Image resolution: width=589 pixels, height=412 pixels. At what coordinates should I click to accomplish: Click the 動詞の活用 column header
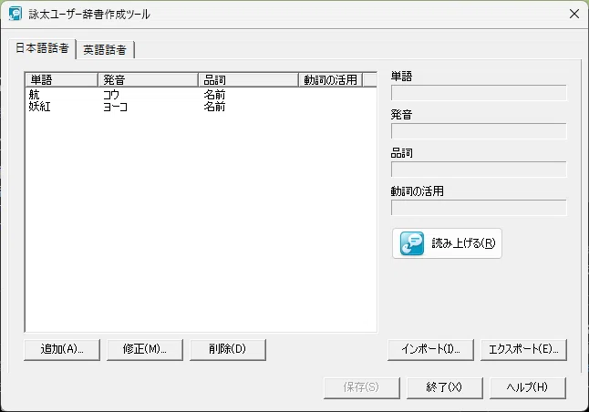coord(331,80)
